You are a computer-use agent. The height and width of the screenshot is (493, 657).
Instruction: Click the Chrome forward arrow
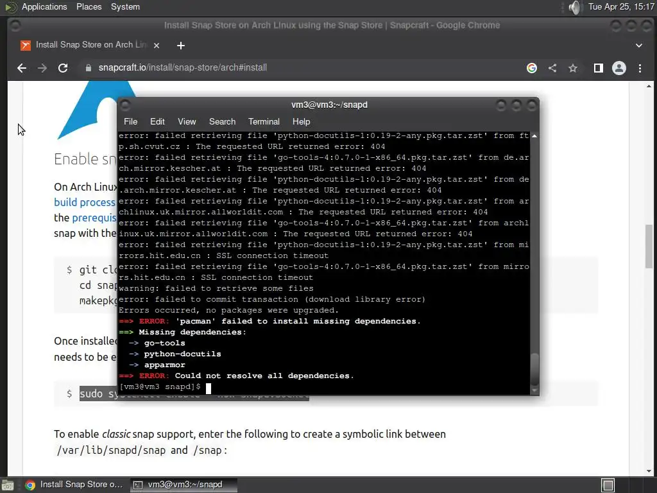[42, 68]
